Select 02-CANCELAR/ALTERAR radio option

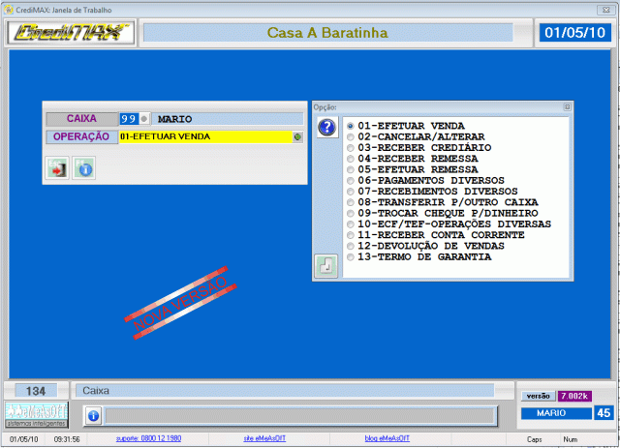coord(352,137)
